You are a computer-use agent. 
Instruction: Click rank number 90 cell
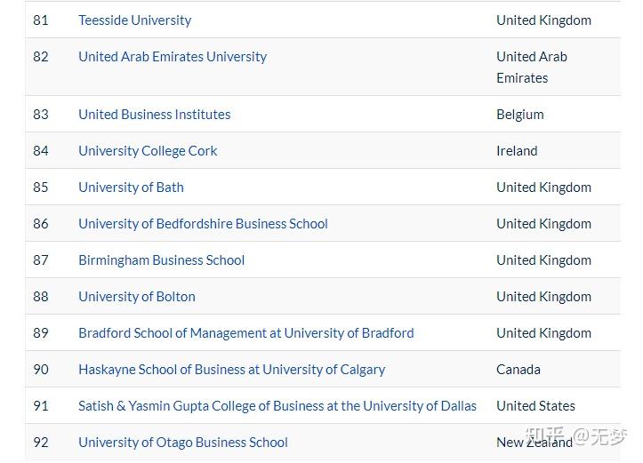point(41,370)
